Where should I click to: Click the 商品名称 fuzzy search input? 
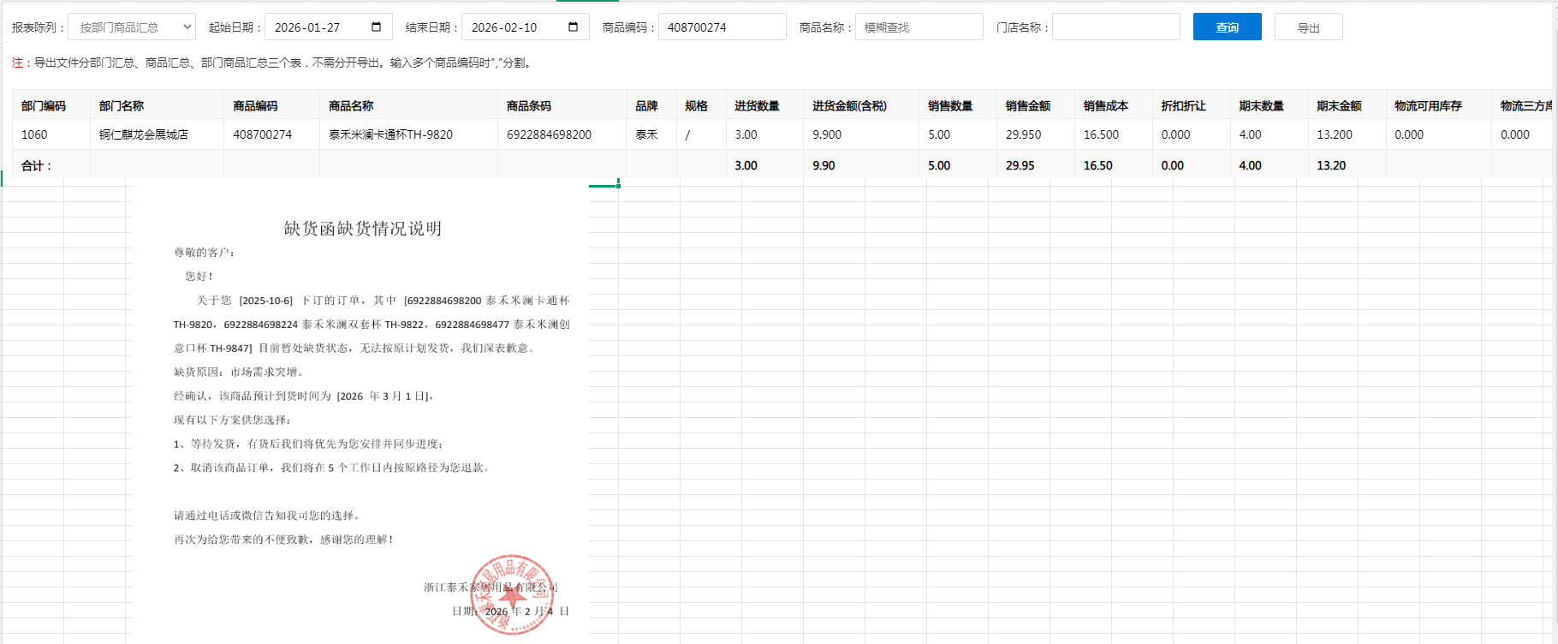pyautogui.click(x=919, y=27)
